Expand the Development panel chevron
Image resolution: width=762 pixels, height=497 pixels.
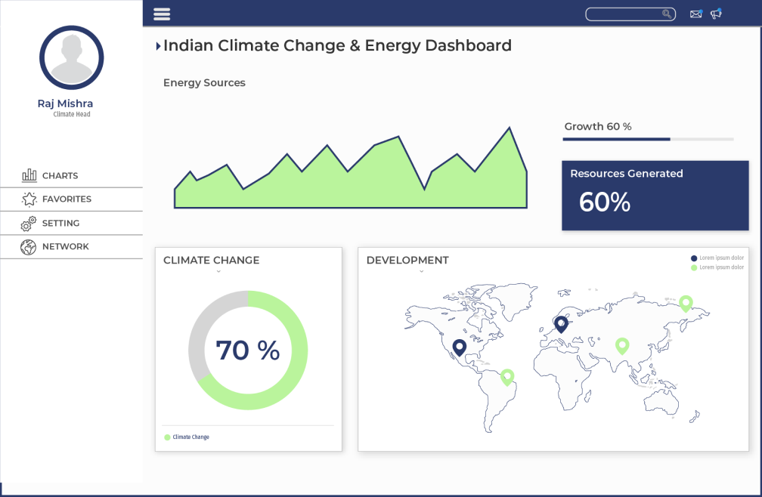[x=422, y=271]
